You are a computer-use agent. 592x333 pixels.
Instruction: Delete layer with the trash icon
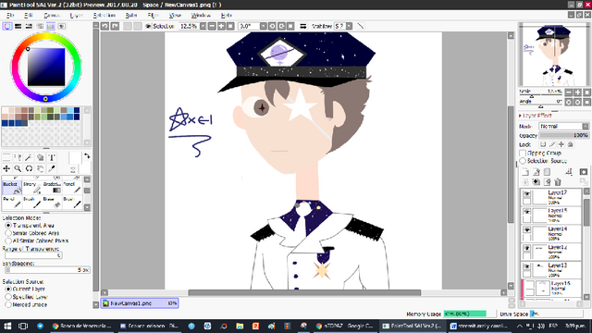coord(558,182)
